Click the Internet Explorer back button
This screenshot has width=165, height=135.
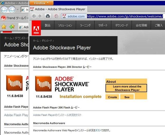point(4,10)
